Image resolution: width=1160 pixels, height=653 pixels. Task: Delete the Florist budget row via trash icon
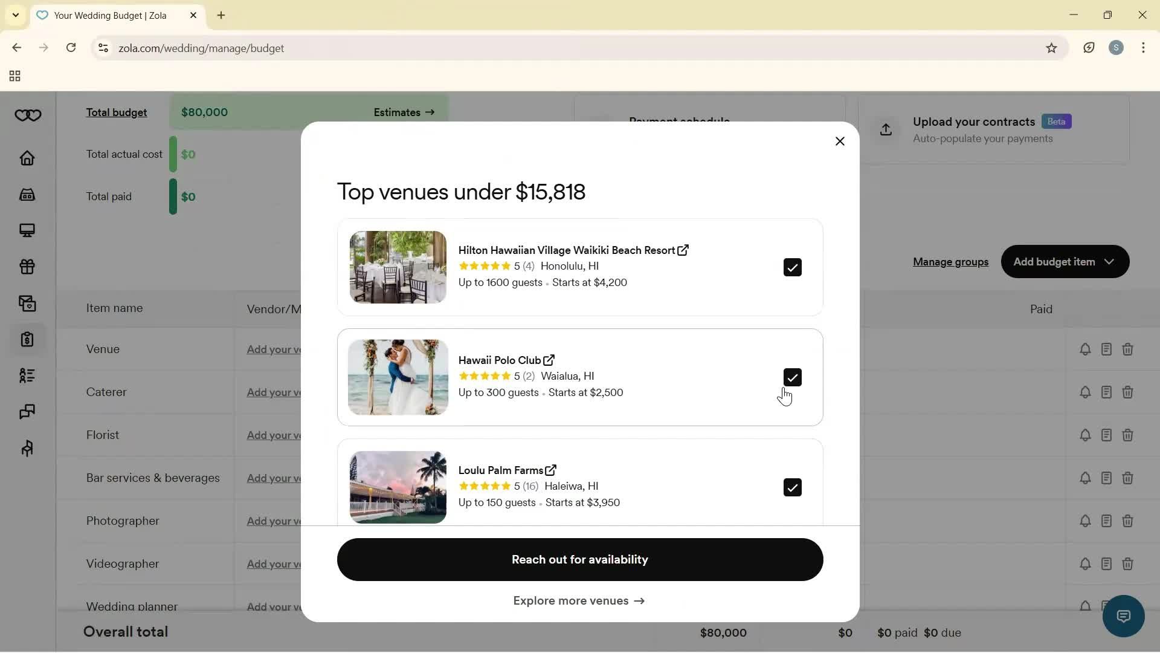click(x=1127, y=435)
